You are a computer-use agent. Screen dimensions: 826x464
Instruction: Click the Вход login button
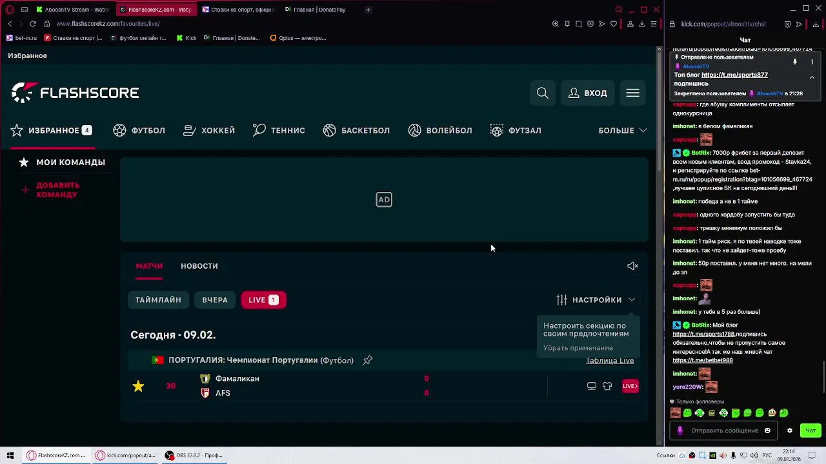point(588,93)
